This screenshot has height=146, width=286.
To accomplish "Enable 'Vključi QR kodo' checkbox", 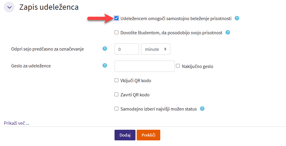I will (117, 80).
